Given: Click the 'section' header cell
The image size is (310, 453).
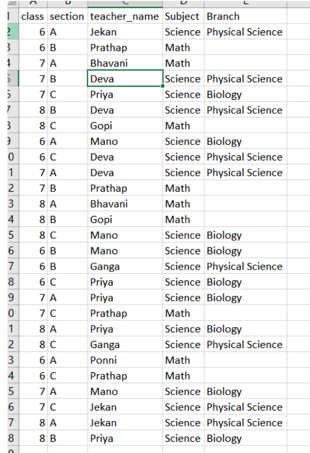Looking at the screenshot, I should tap(67, 16).
